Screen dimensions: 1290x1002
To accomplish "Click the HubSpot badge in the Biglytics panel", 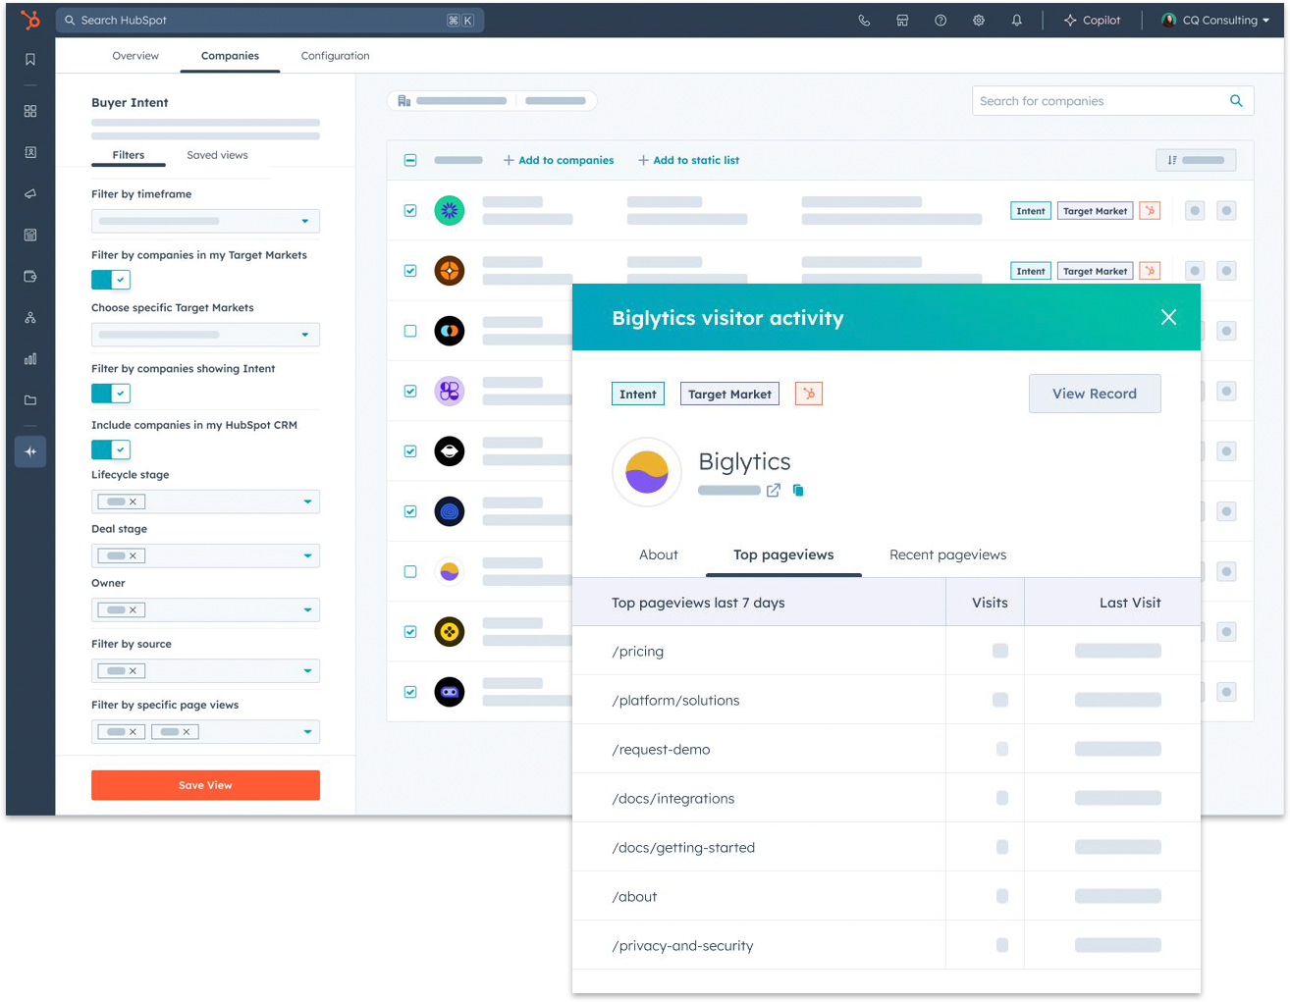I will click(x=809, y=394).
